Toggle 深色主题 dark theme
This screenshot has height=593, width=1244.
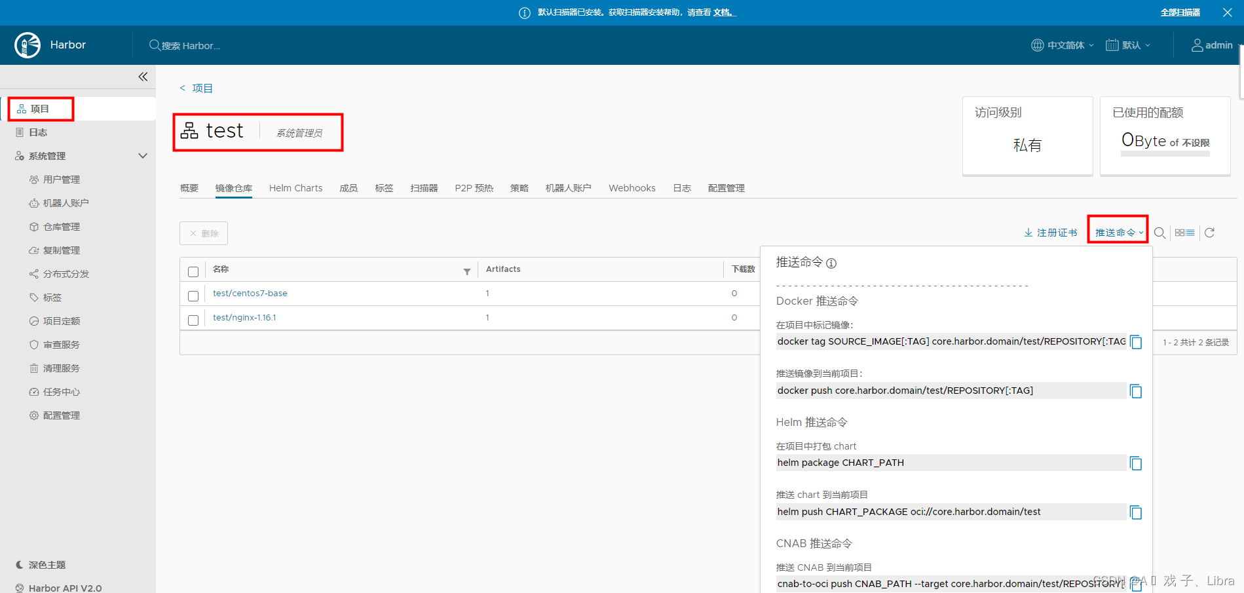pyautogui.click(x=41, y=565)
